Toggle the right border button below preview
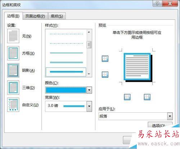 click(x=147, y=97)
